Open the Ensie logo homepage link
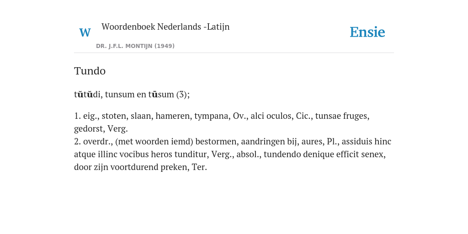 [x=367, y=32]
